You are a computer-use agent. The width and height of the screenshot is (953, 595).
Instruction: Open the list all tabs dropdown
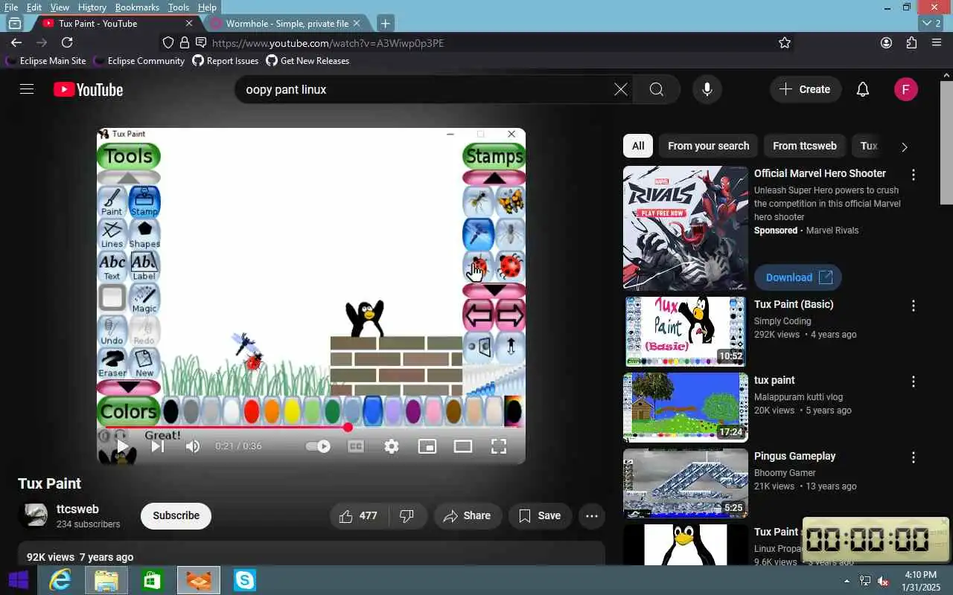coord(931,23)
